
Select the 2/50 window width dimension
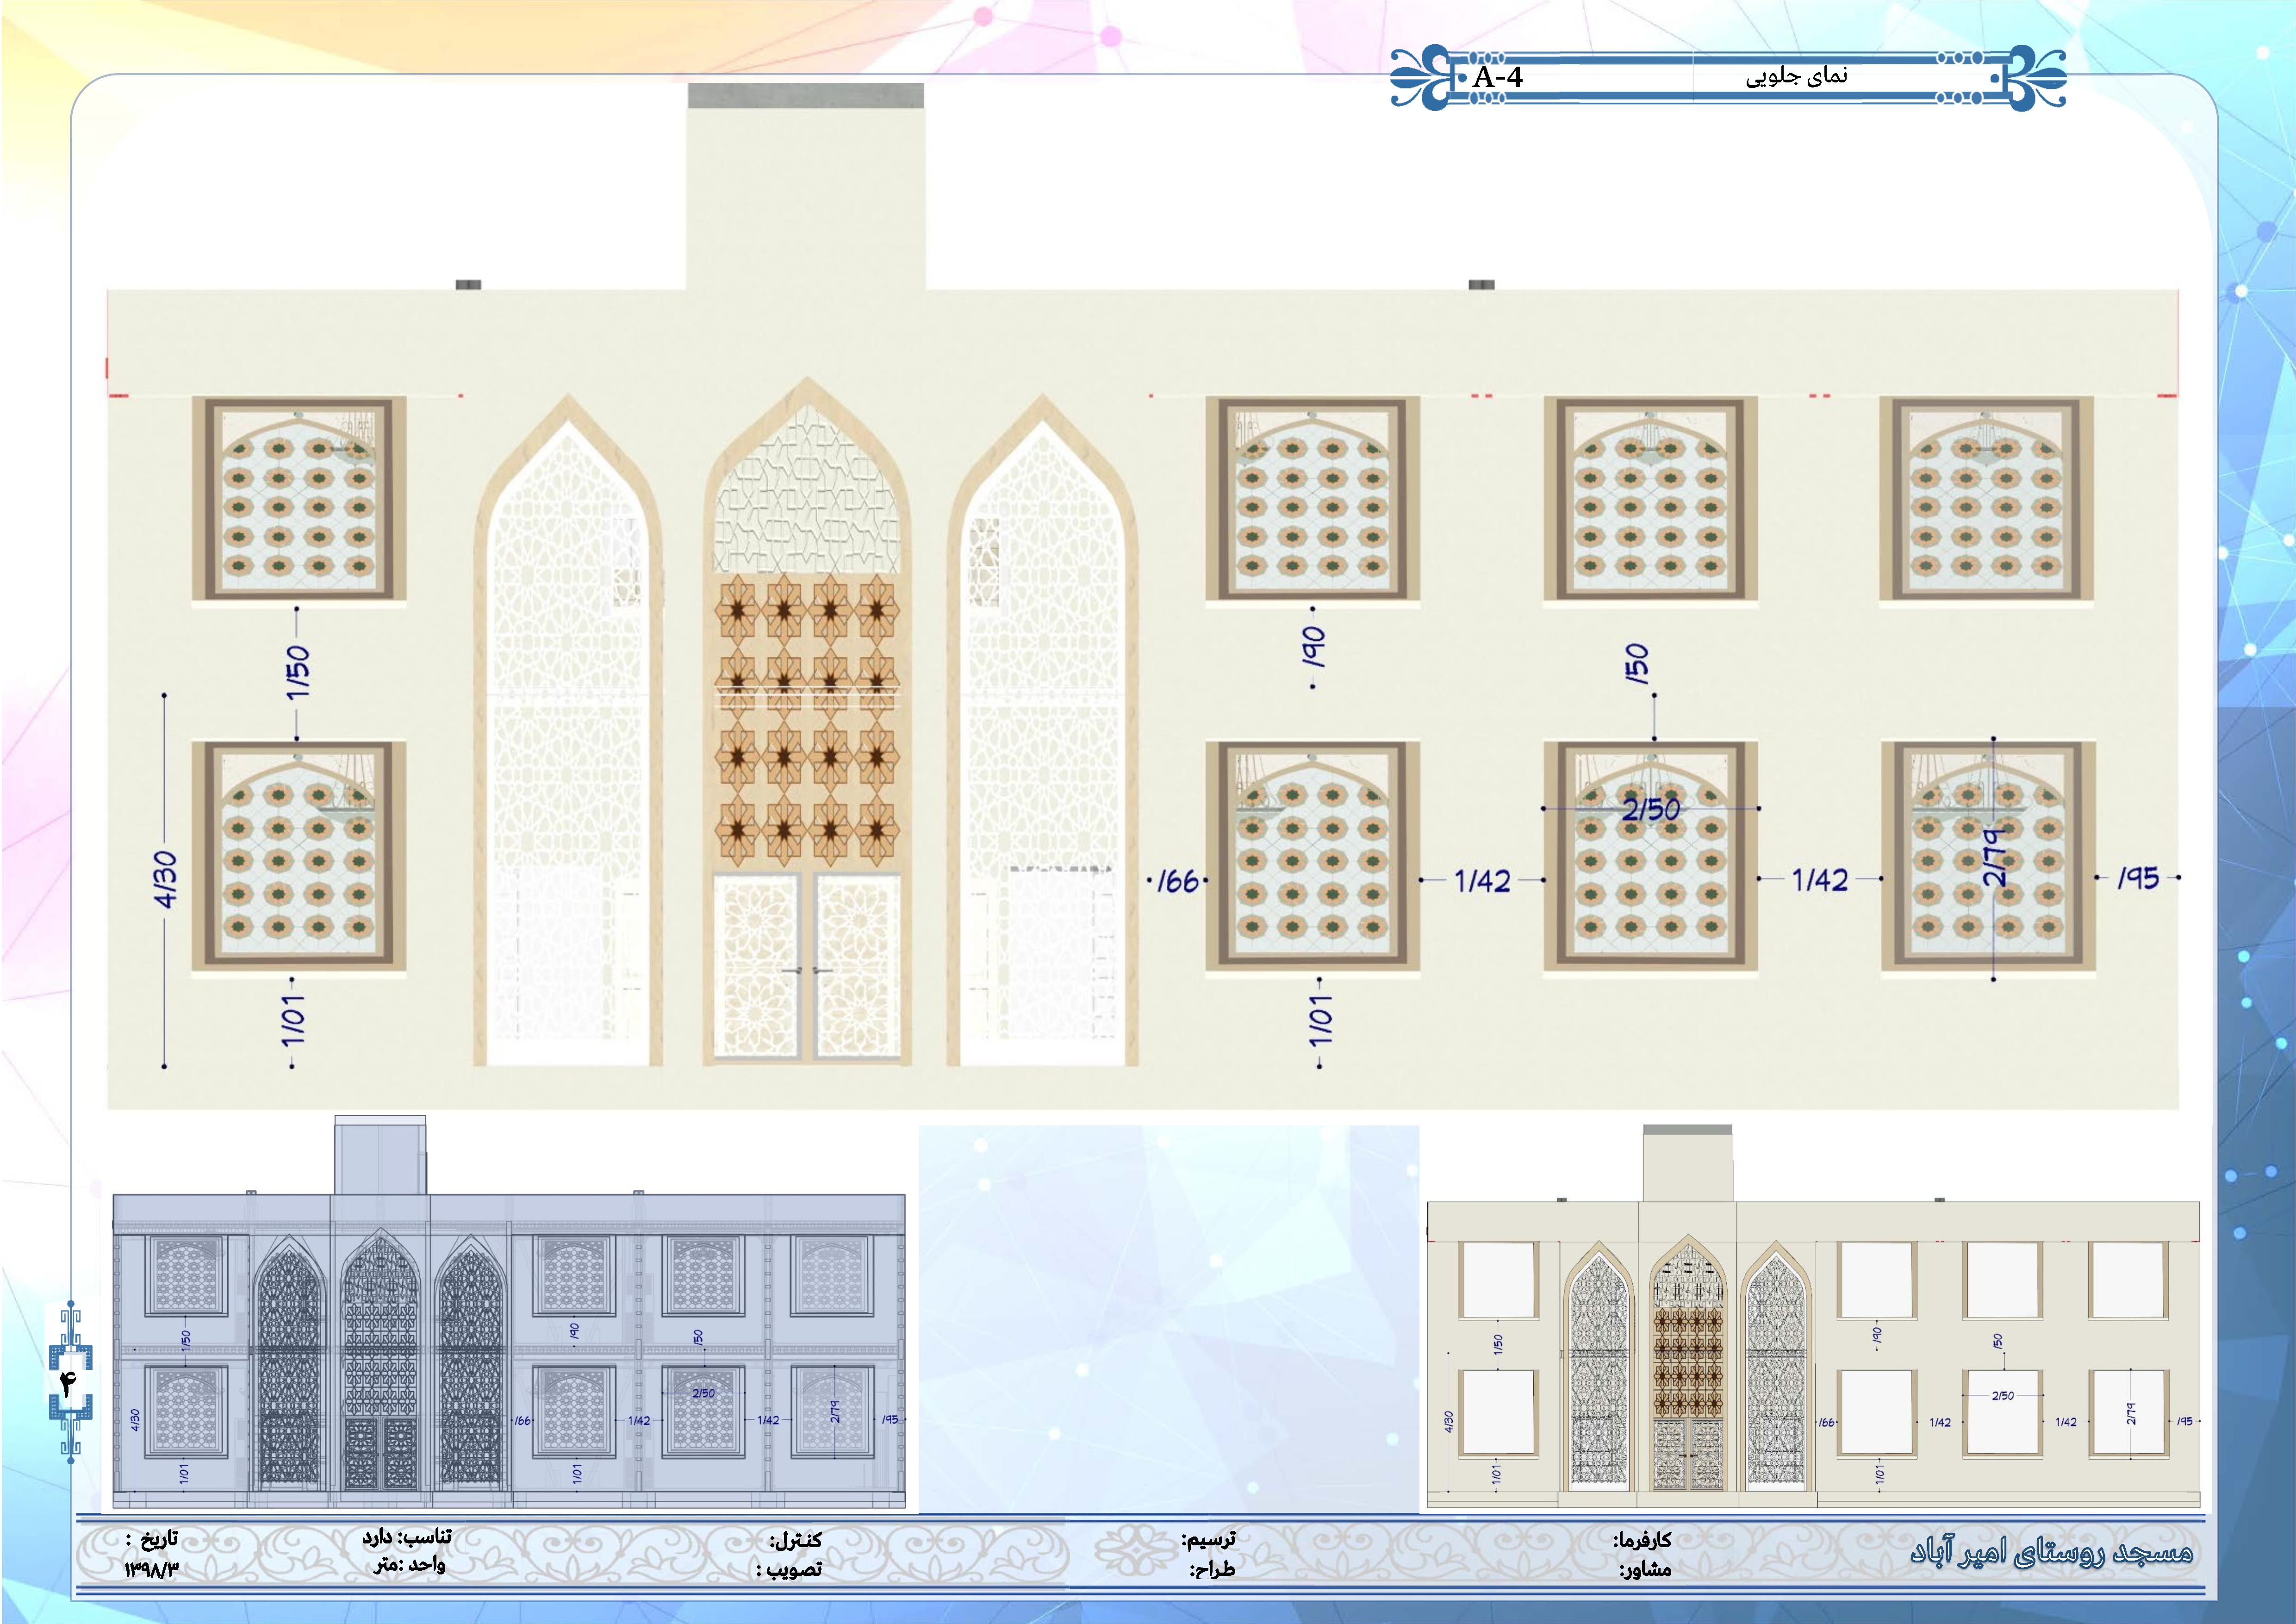[x=1651, y=809]
